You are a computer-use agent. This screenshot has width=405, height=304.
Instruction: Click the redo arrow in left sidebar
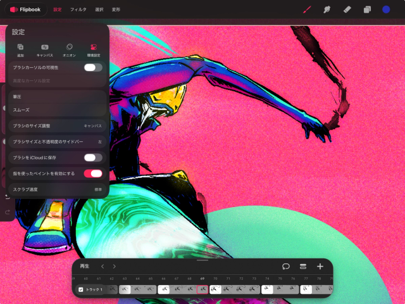pyautogui.click(x=8, y=212)
